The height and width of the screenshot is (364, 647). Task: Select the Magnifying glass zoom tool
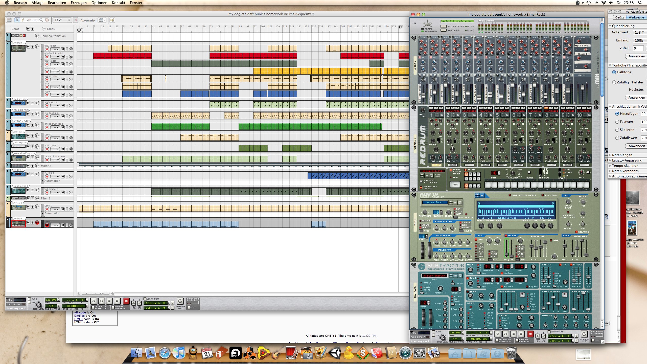tap(41, 20)
